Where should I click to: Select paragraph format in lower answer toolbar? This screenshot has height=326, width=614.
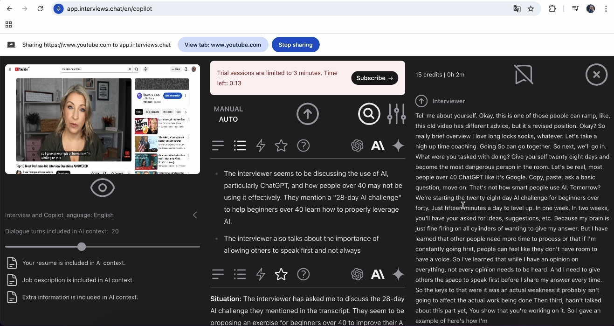tap(218, 274)
